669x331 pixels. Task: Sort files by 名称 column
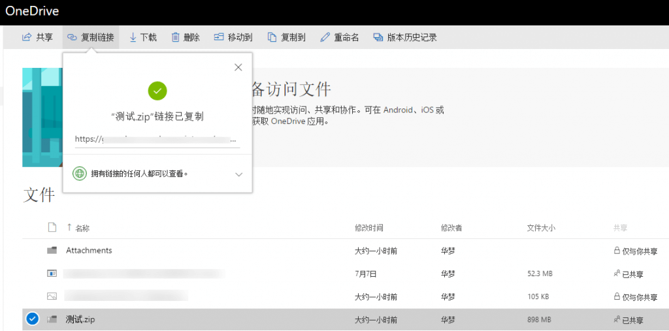(x=82, y=228)
